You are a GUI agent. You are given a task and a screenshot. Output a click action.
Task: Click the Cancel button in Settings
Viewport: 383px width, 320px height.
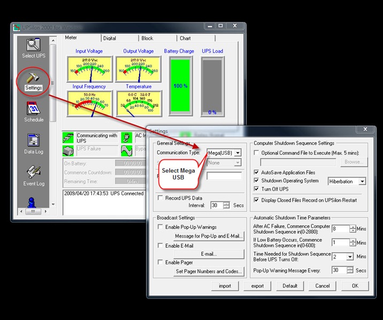[323, 286]
